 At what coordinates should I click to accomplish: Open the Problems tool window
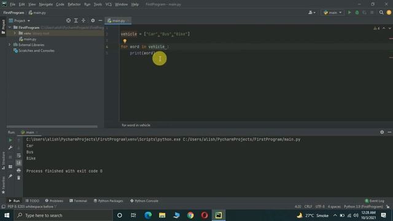coord(54,201)
